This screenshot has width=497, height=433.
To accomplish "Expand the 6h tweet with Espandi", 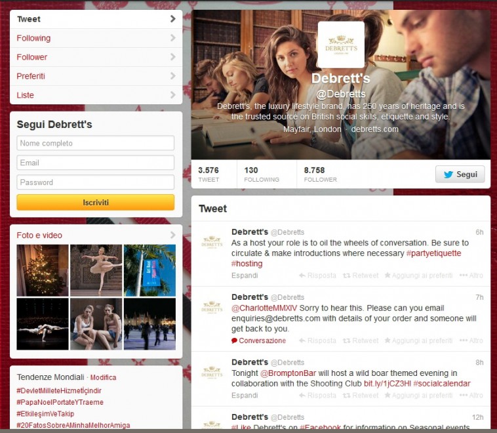I will [245, 276].
